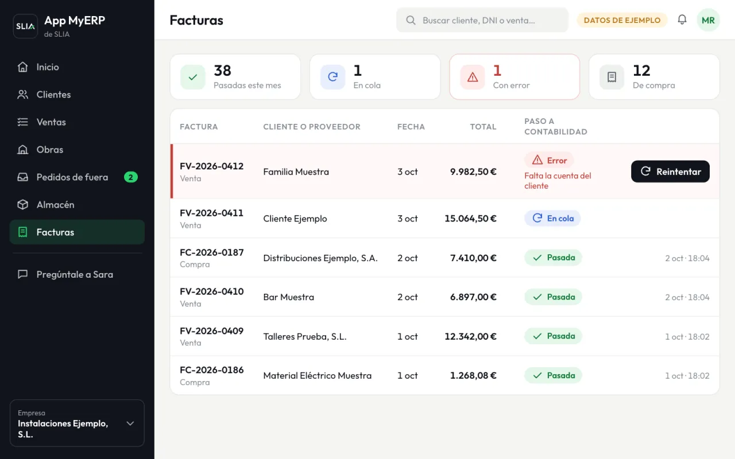The height and width of the screenshot is (459, 735).
Task: Open Pregúntale a Sara assistant
Action: coord(77,274)
